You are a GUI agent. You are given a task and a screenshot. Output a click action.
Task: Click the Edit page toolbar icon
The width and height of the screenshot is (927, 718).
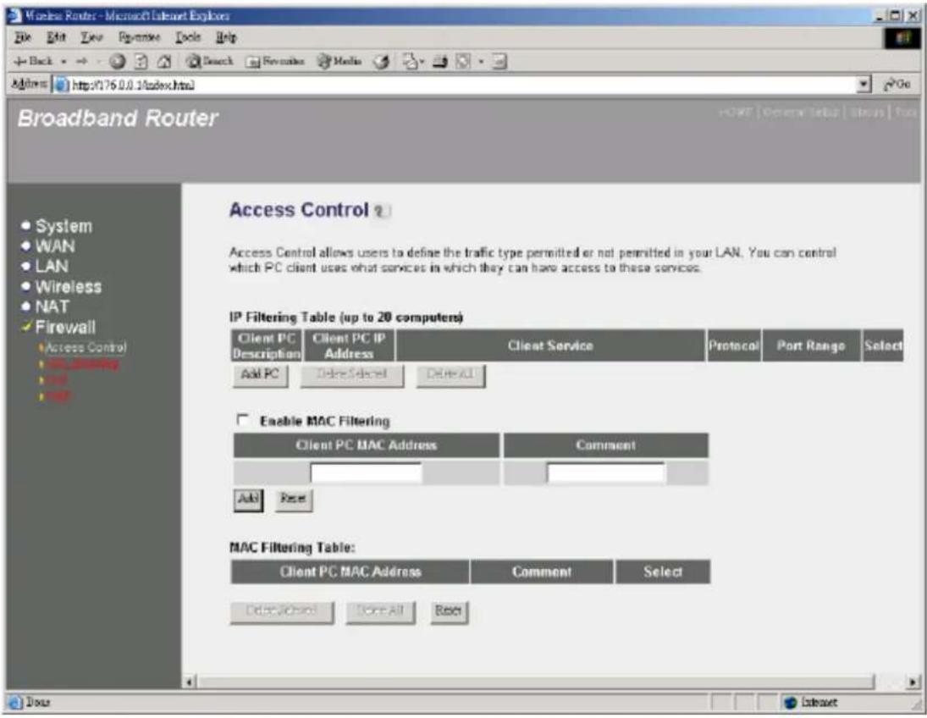click(x=464, y=61)
